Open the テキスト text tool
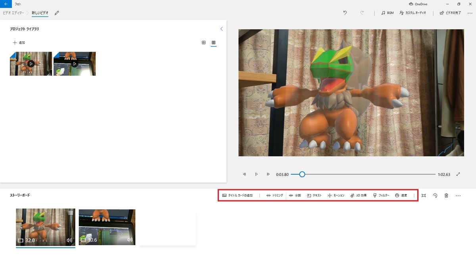Image resolution: width=476 pixels, height=258 pixels. [x=314, y=195]
